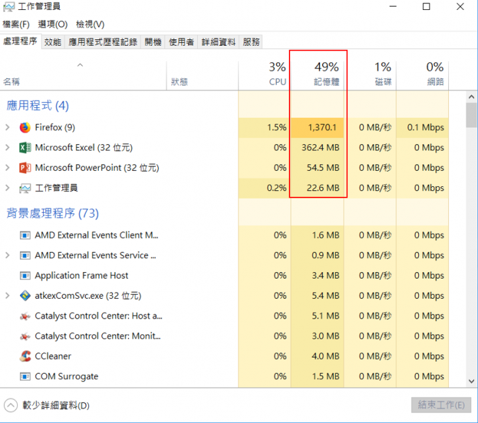The width and height of the screenshot is (478, 423).
Task: Click the COM Surrogate icon
Action: tap(25, 376)
